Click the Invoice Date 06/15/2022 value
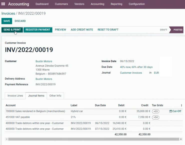This screenshot has height=145, width=185. click(127, 61)
